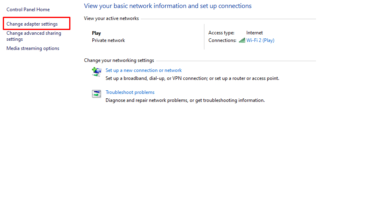366x199 pixels.
Task: Click Set up a new connection or network
Action: tap(144, 70)
